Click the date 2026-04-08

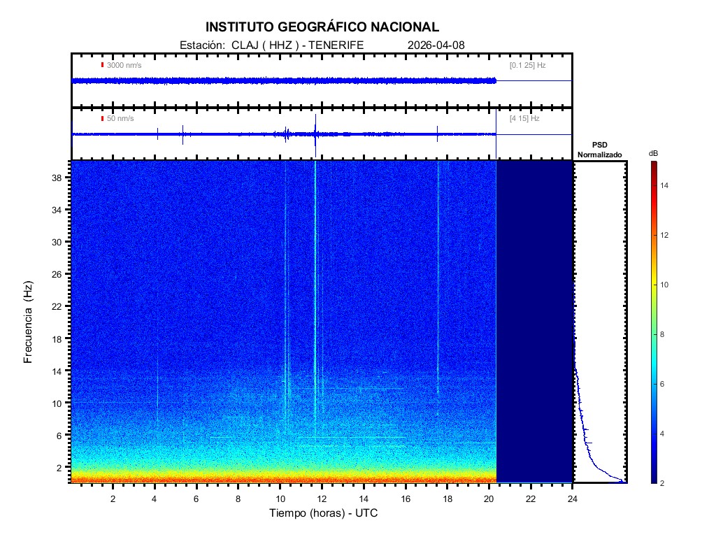[436, 45]
